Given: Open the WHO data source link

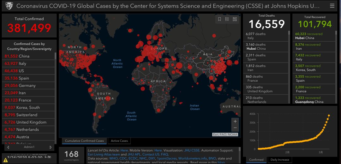Looking at the screenshot, I should point(114,158).
